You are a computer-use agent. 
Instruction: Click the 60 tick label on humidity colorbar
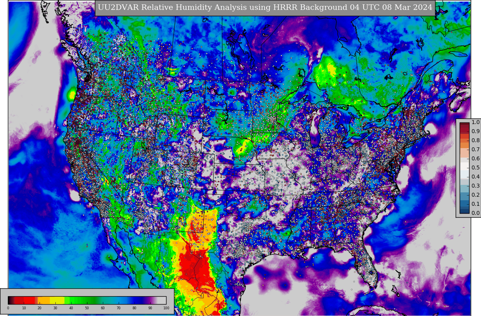103,308
